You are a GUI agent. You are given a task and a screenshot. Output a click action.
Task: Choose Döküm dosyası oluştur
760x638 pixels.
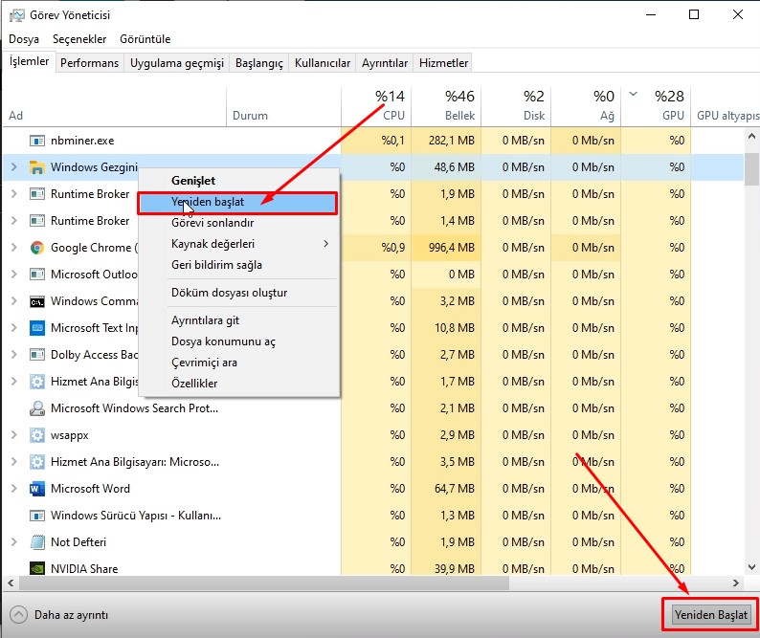coord(239,293)
